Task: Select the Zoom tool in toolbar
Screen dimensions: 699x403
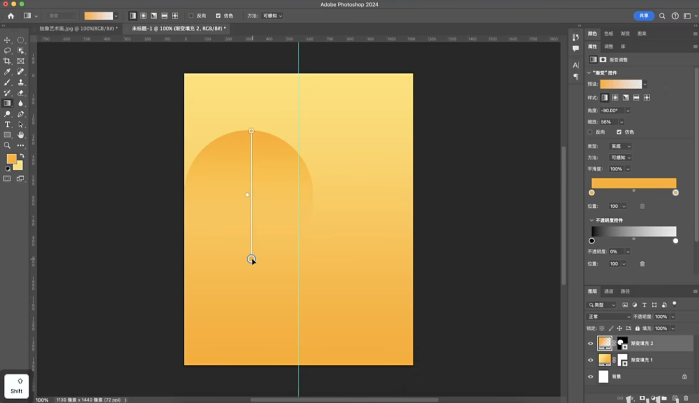Action: (7, 145)
